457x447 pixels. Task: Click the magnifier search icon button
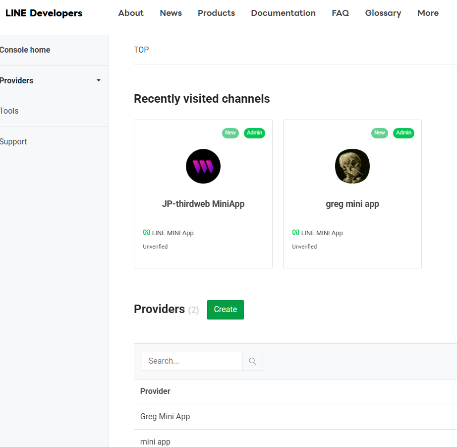pyautogui.click(x=252, y=361)
